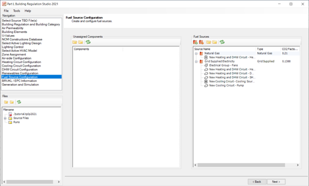Viewport: 309px width, 186px height.
Task: Click first folder icon in Files panel
Action: (x=6, y=102)
